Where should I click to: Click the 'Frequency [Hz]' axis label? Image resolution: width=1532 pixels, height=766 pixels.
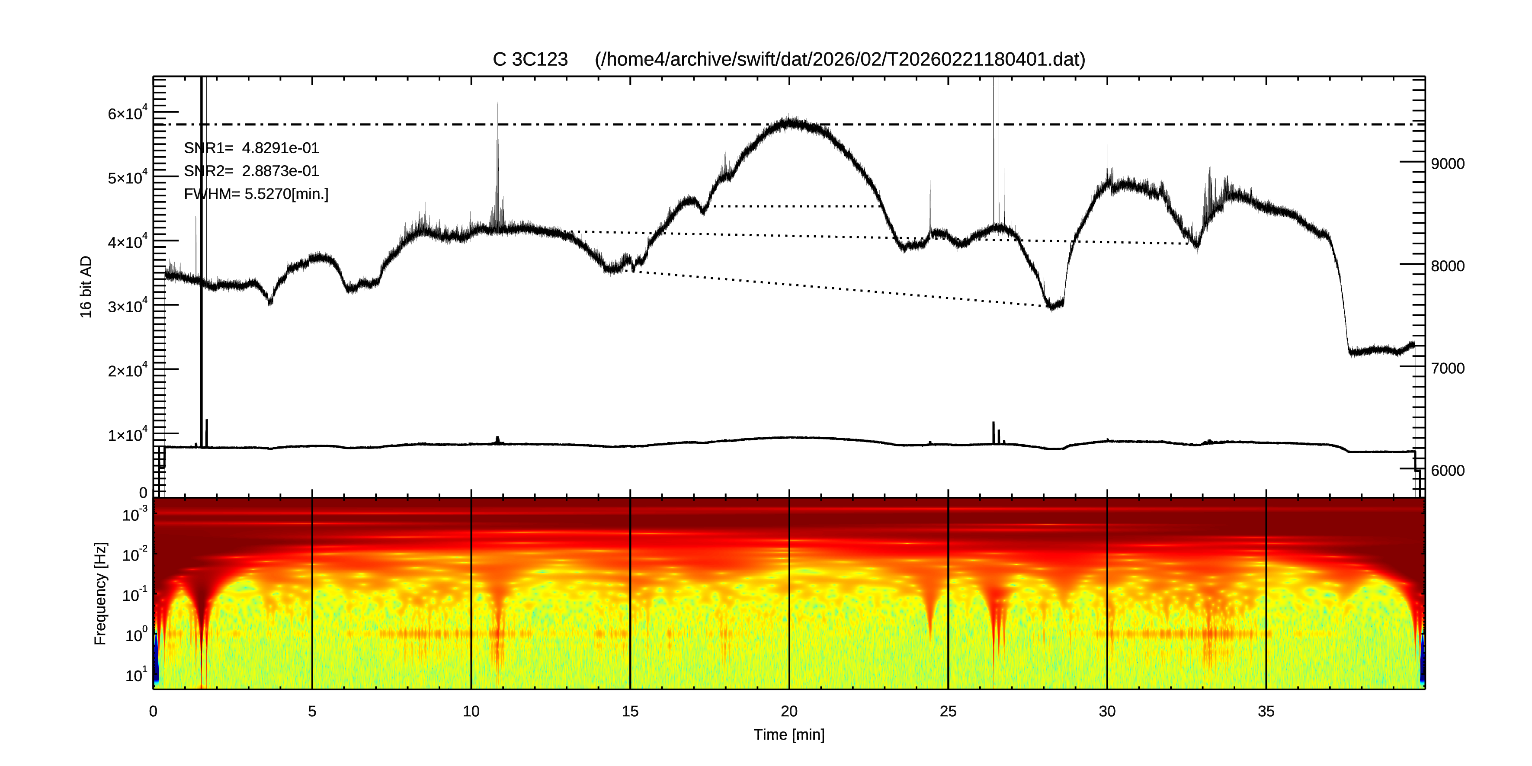pos(100,593)
